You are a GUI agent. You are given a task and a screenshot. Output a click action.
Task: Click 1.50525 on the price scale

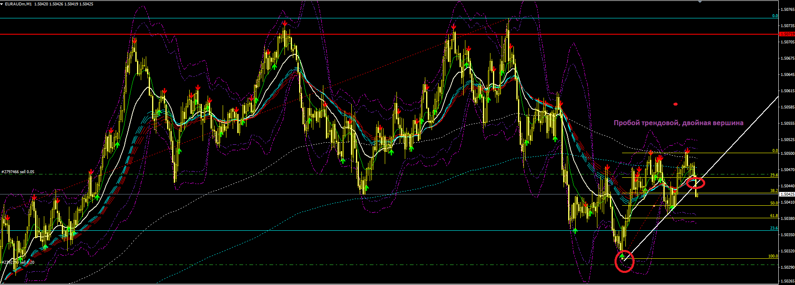[787, 139]
